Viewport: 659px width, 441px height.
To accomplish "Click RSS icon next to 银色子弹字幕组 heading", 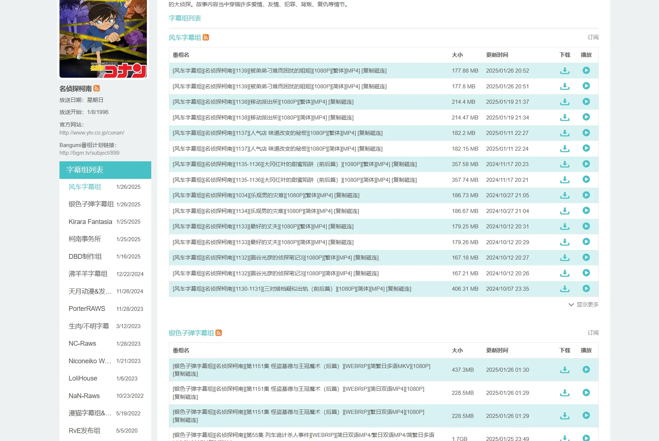I will 219,333.
